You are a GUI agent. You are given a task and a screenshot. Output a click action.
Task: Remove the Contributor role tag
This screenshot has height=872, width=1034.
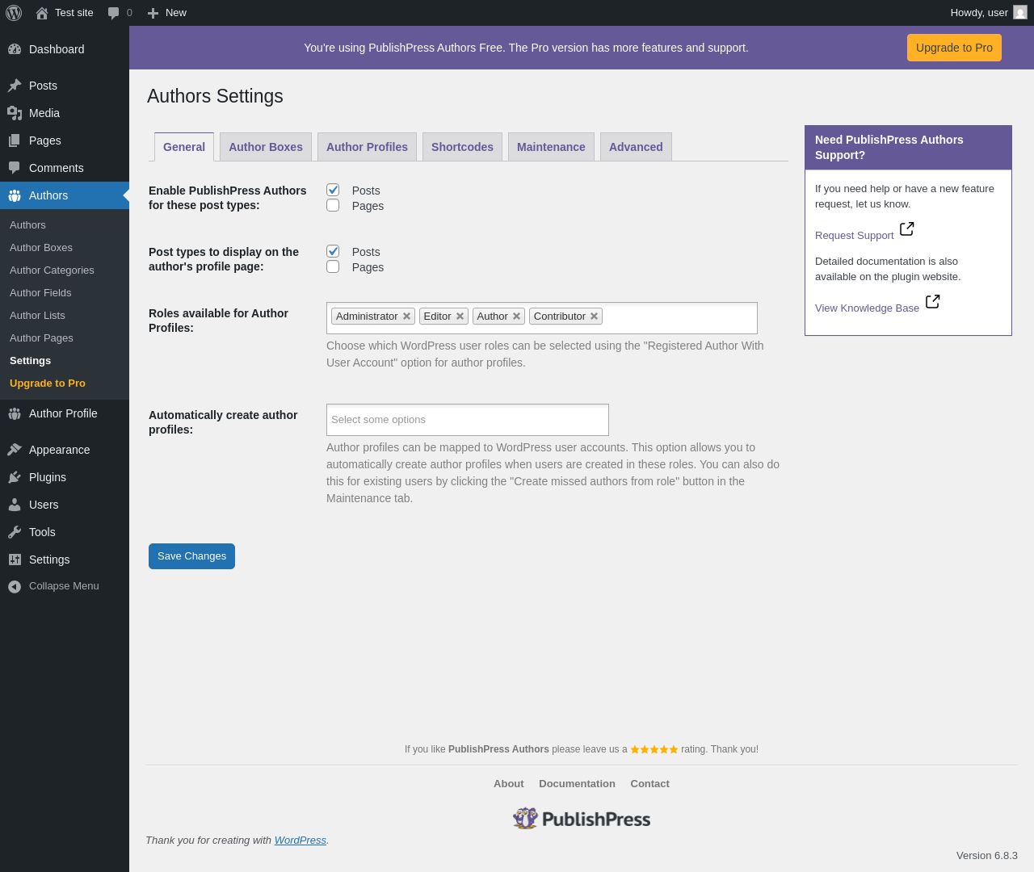coord(594,317)
